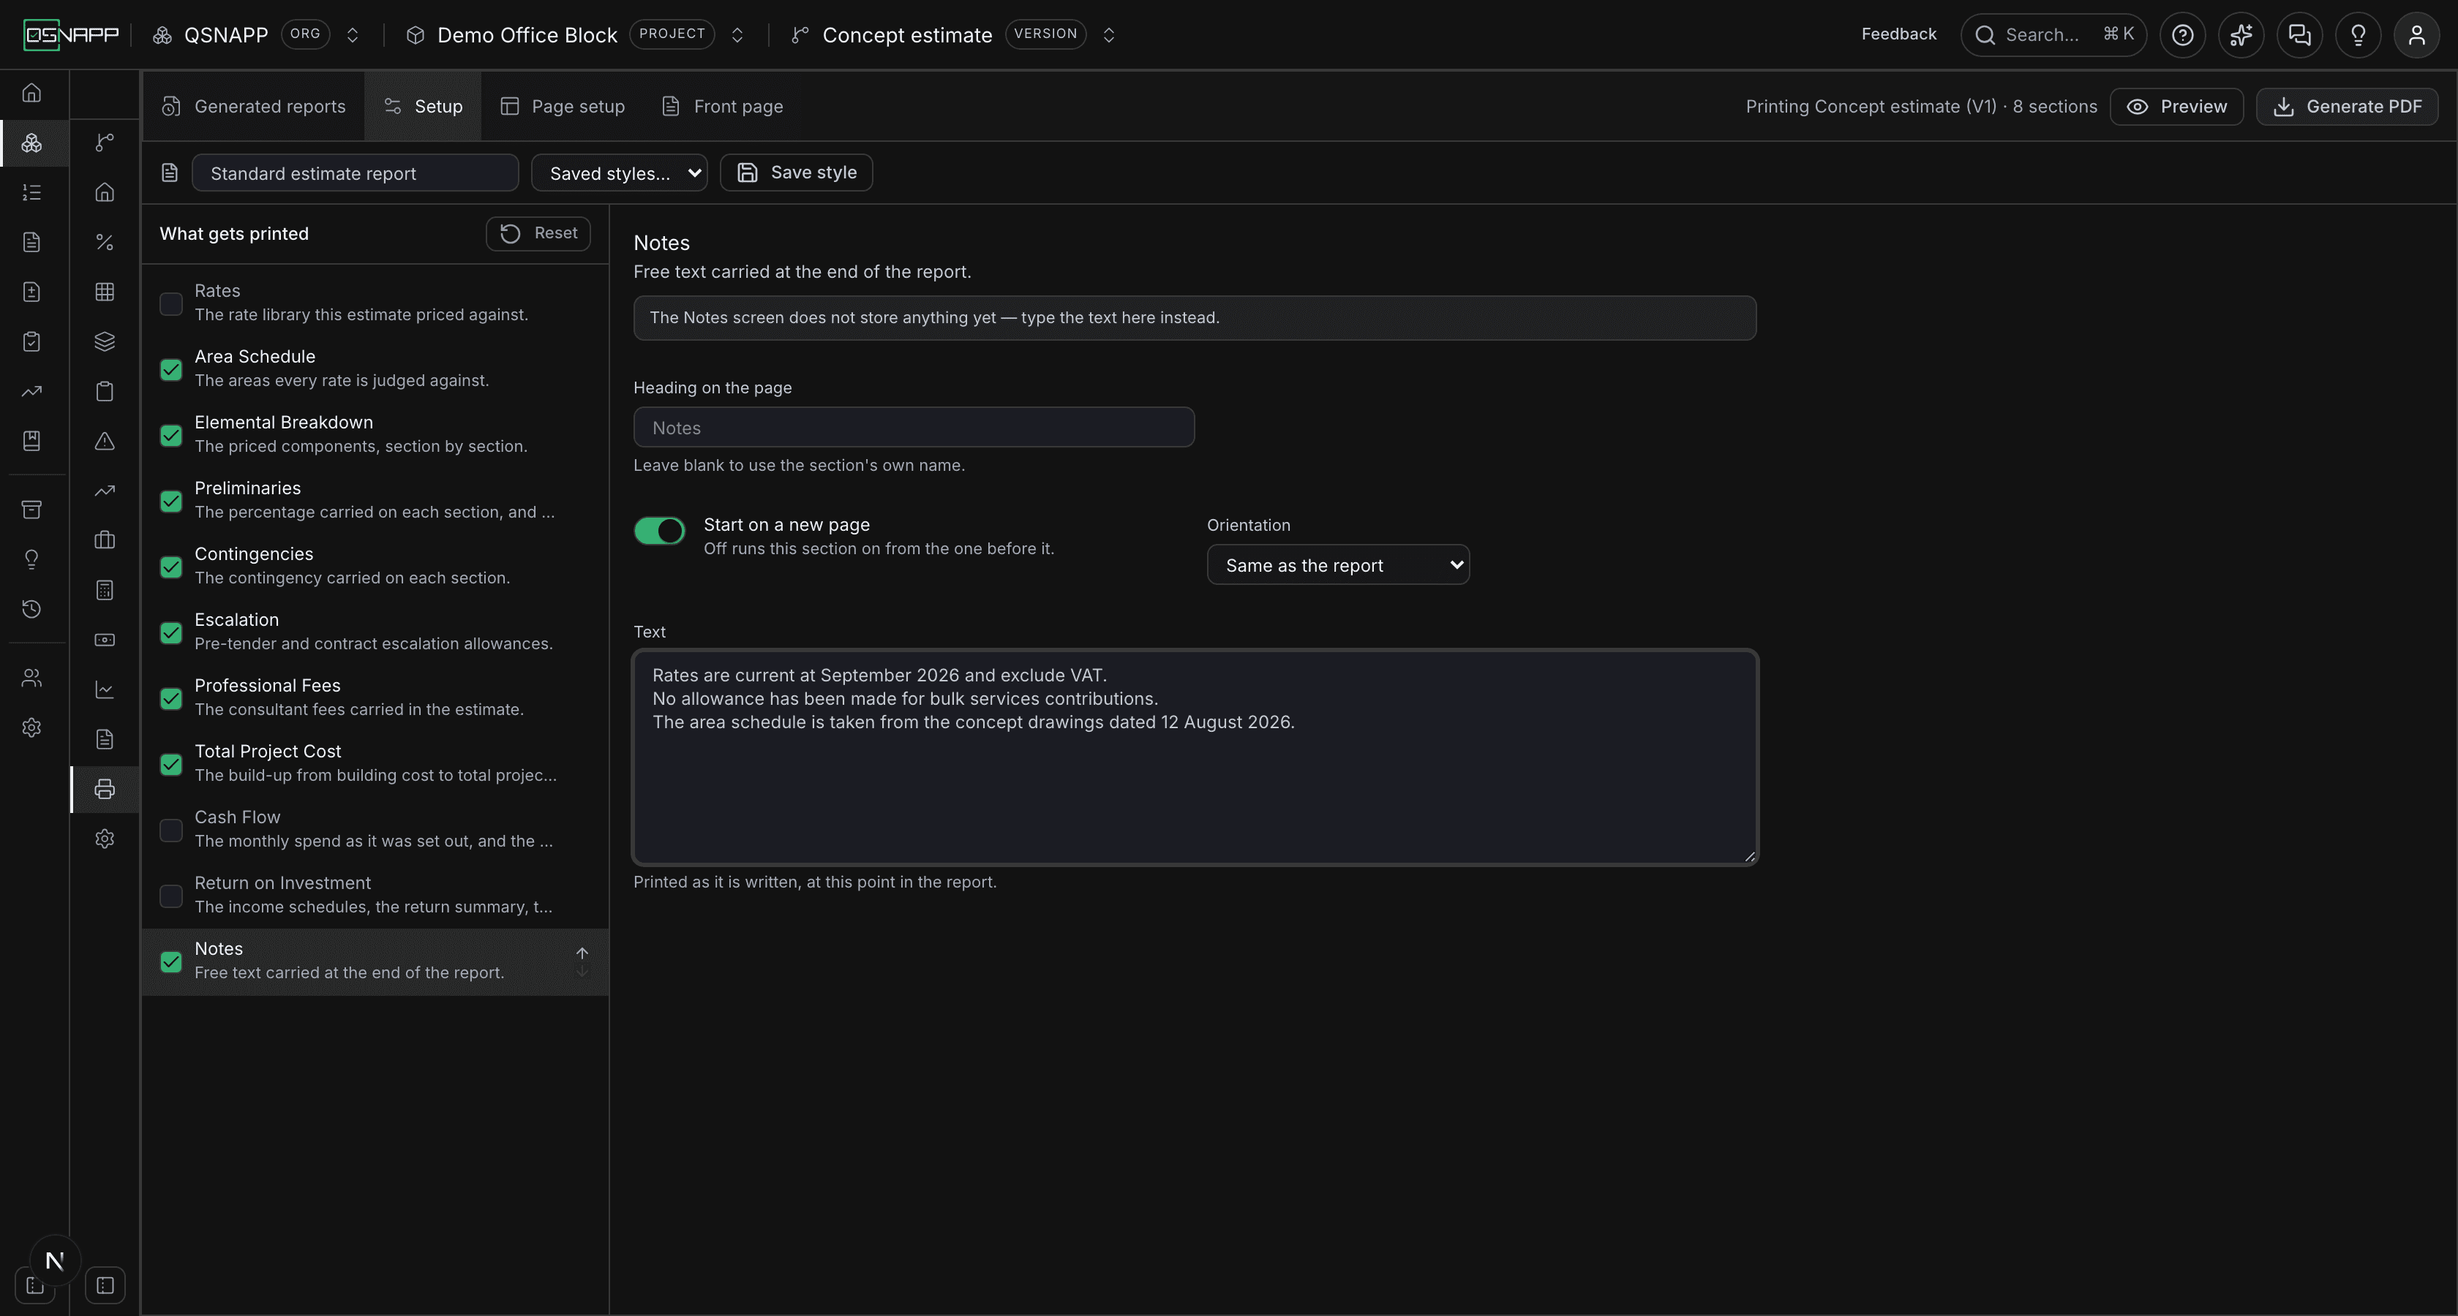Click the Preview button
This screenshot has width=2458, height=1316.
coord(2176,107)
